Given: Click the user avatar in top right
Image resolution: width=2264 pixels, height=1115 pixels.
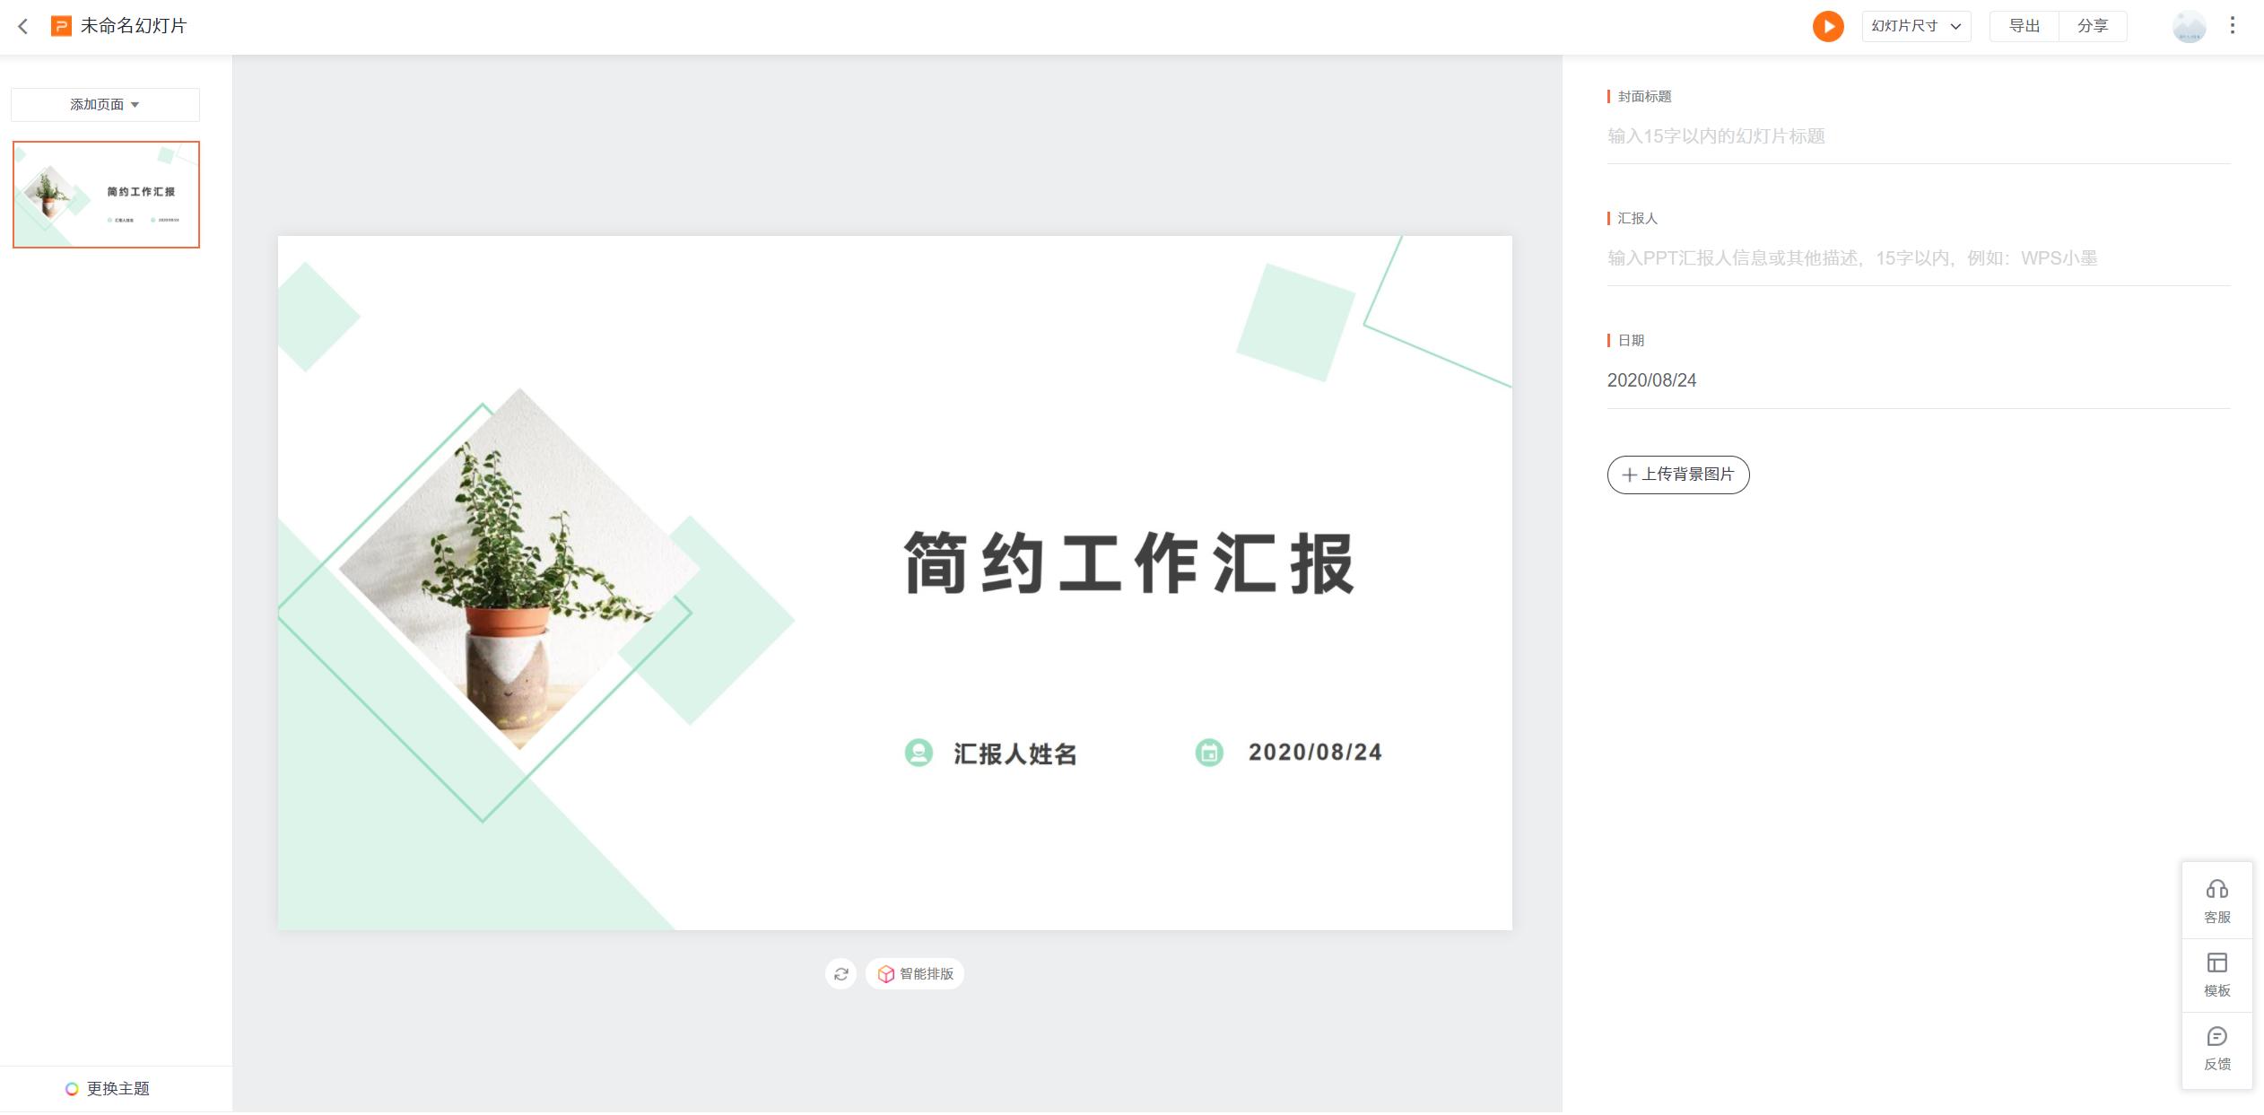Looking at the screenshot, I should coord(2189,26).
